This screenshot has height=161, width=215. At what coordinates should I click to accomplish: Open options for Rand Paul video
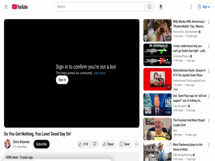click(x=209, y=96)
